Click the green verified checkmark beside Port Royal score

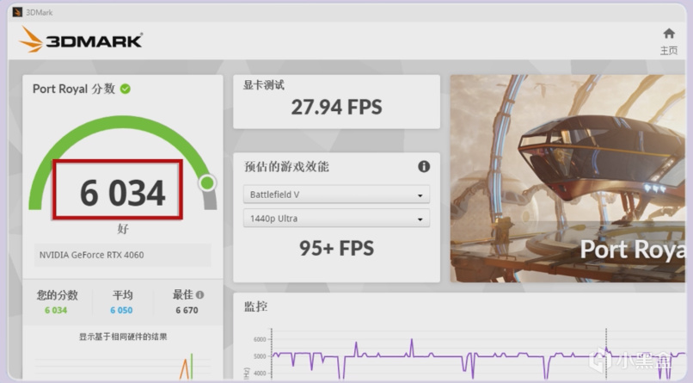pyautogui.click(x=126, y=89)
